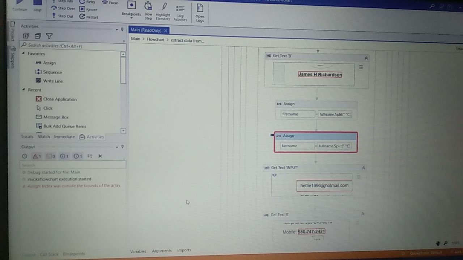Viewport: 463px width, 260px height.
Task: Open the Breakpoints dropdown
Action: coord(131,9)
